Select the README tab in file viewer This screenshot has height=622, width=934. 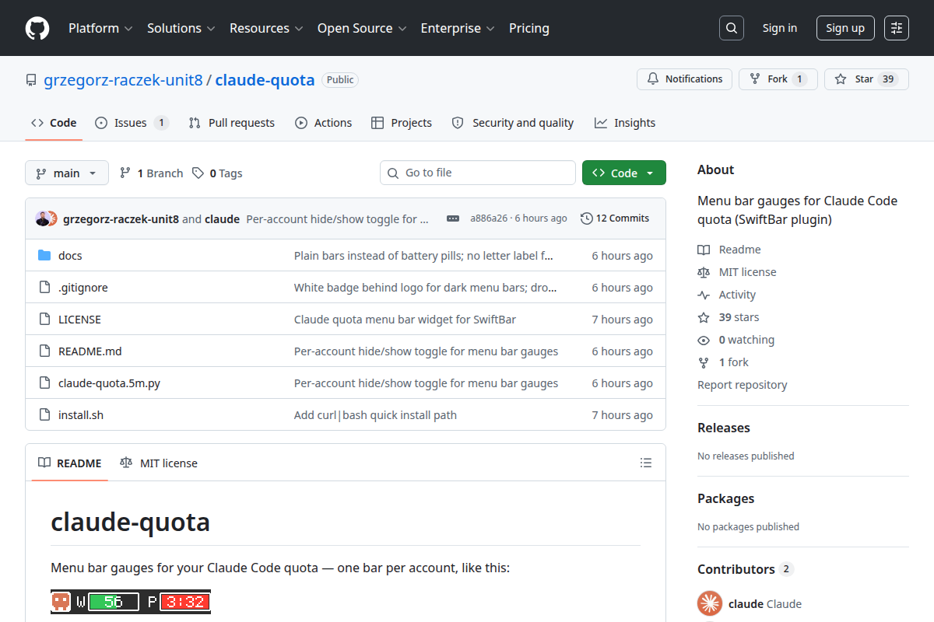point(70,463)
